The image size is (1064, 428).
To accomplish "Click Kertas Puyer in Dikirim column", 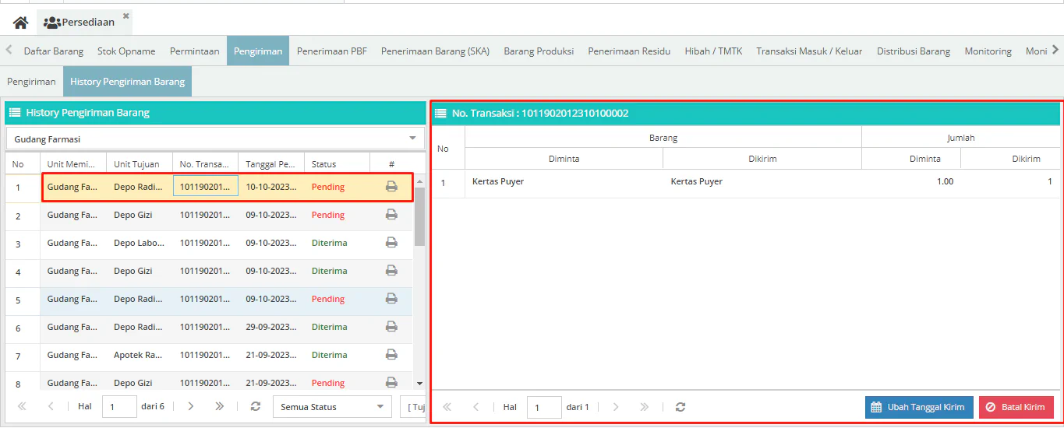I will 697,181.
